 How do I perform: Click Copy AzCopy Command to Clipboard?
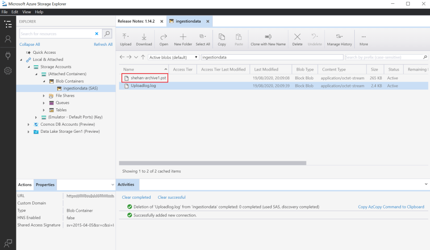coord(391,207)
